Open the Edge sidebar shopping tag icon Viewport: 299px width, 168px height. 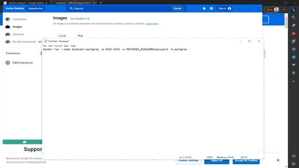tap(294, 25)
